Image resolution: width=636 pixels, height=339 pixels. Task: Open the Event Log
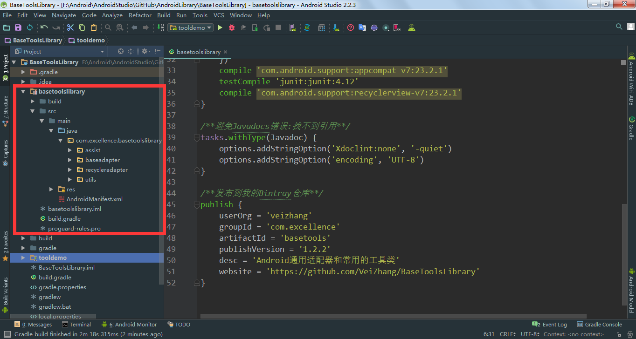tap(549, 325)
